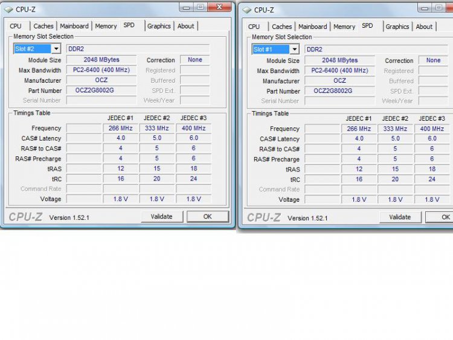Open Graphics tab in right CPU-Z window

(x=397, y=27)
